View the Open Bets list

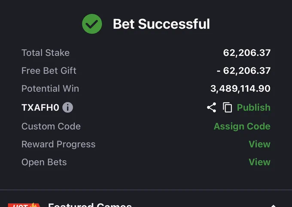[260, 162]
